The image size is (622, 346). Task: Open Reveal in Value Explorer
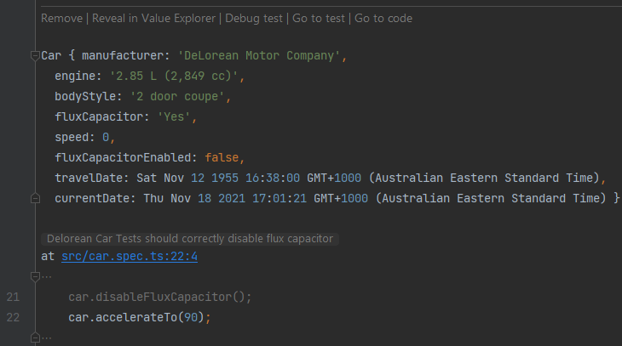coord(153,18)
